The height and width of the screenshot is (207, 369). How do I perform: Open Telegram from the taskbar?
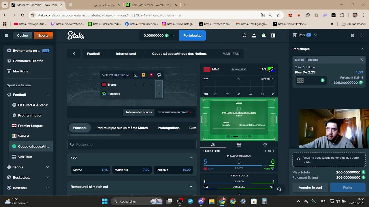pyautogui.click(x=191, y=201)
